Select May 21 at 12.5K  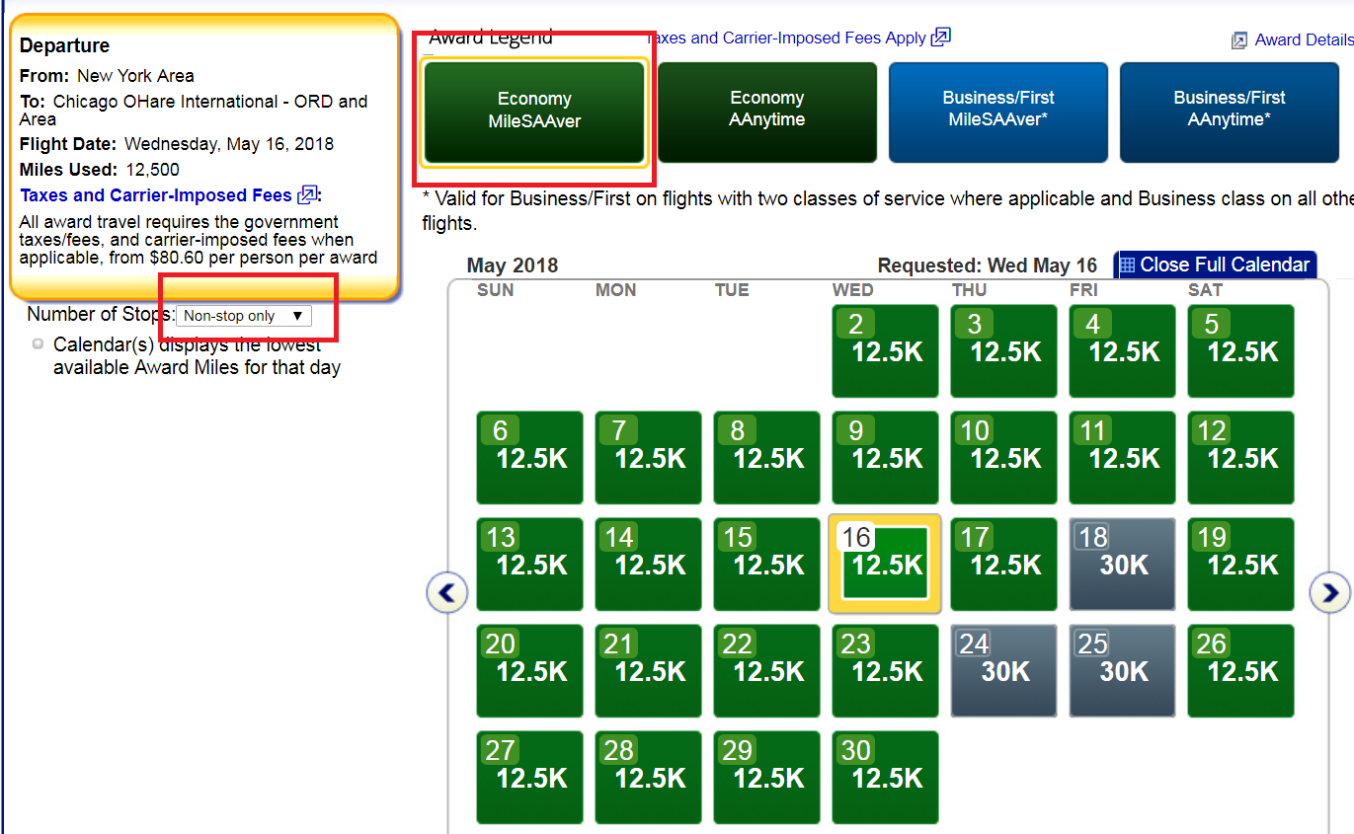649,670
